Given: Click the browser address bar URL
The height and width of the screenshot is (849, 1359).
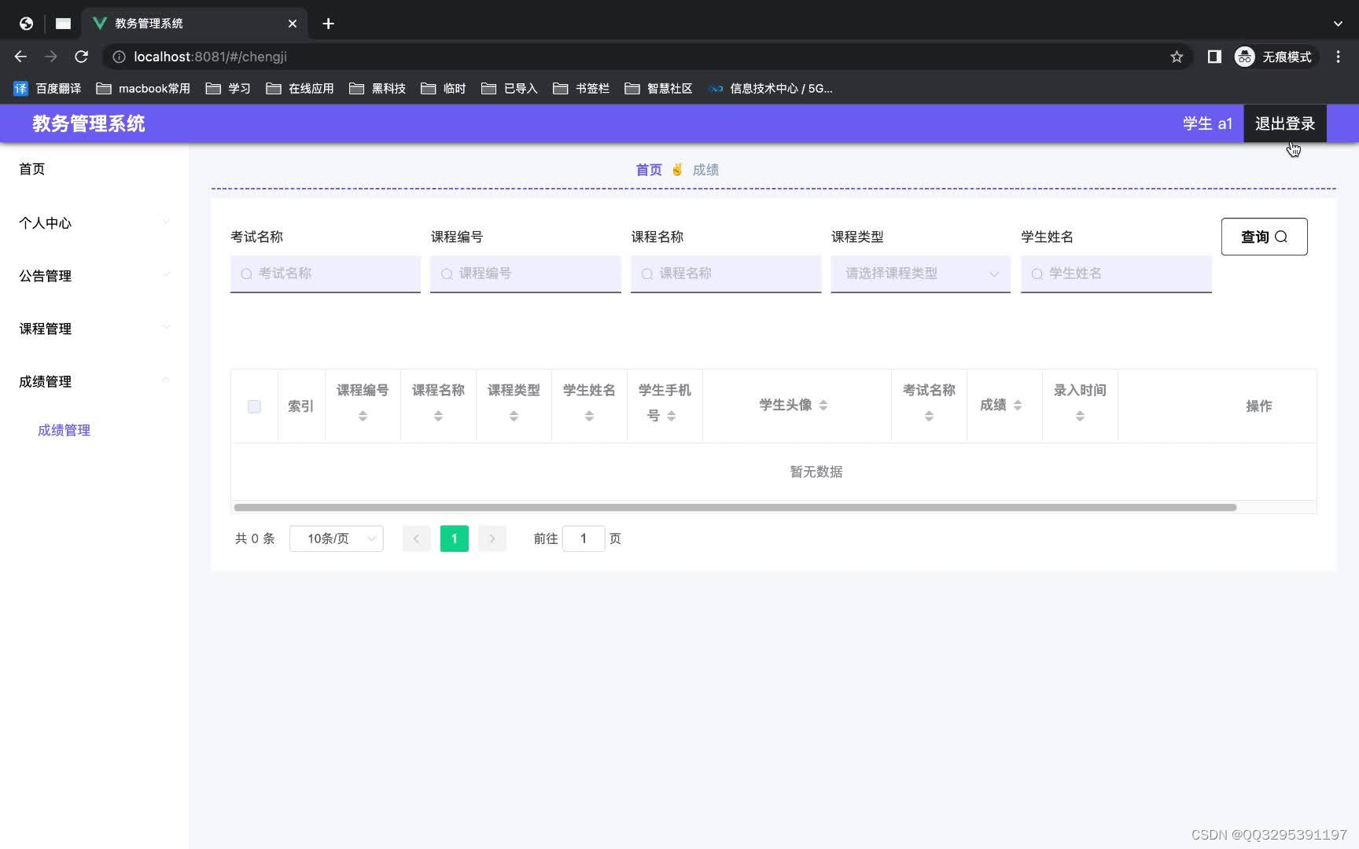Looking at the screenshot, I should [x=210, y=57].
